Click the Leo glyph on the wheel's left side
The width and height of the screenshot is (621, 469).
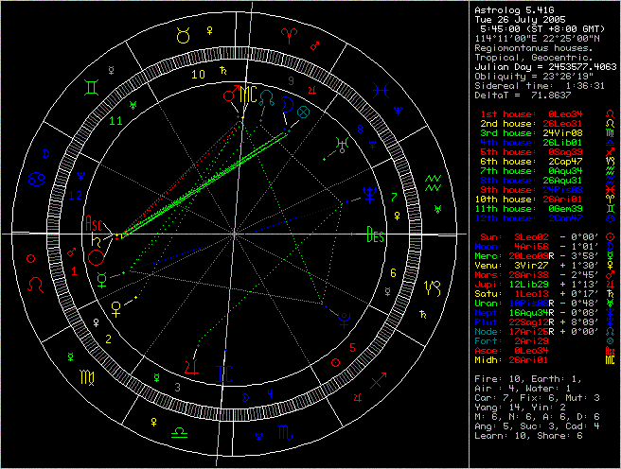(x=36, y=284)
